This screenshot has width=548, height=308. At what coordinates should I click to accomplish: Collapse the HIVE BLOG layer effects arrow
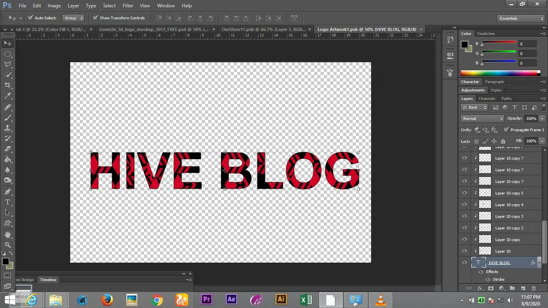coord(539,263)
